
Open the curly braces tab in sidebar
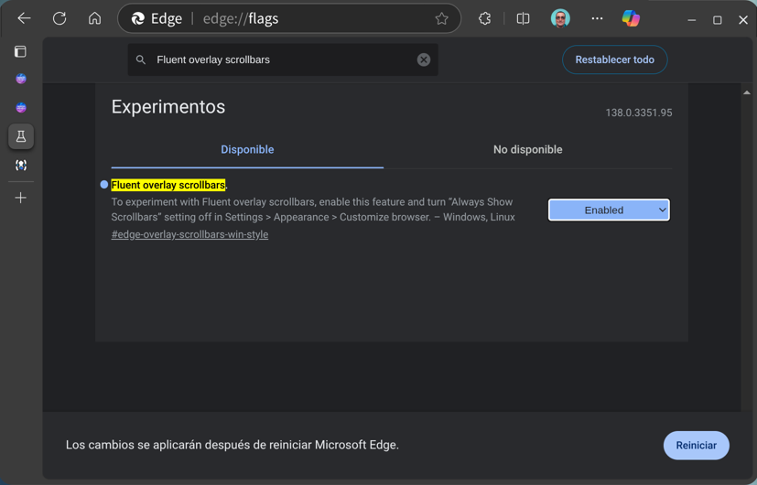tap(21, 165)
